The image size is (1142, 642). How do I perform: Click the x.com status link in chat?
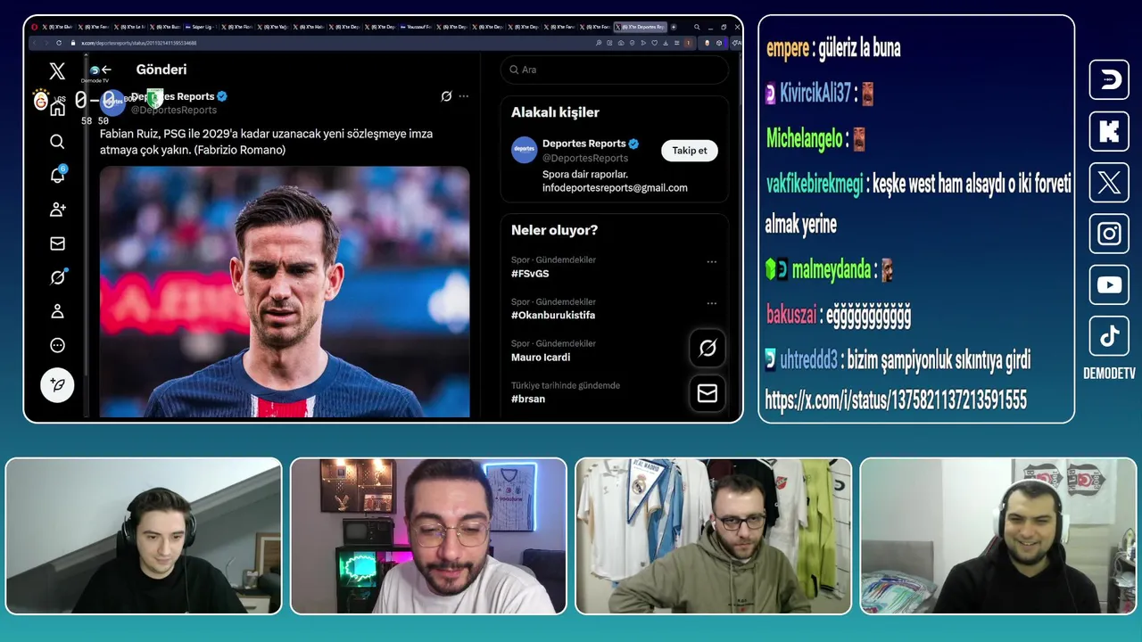[896, 400]
